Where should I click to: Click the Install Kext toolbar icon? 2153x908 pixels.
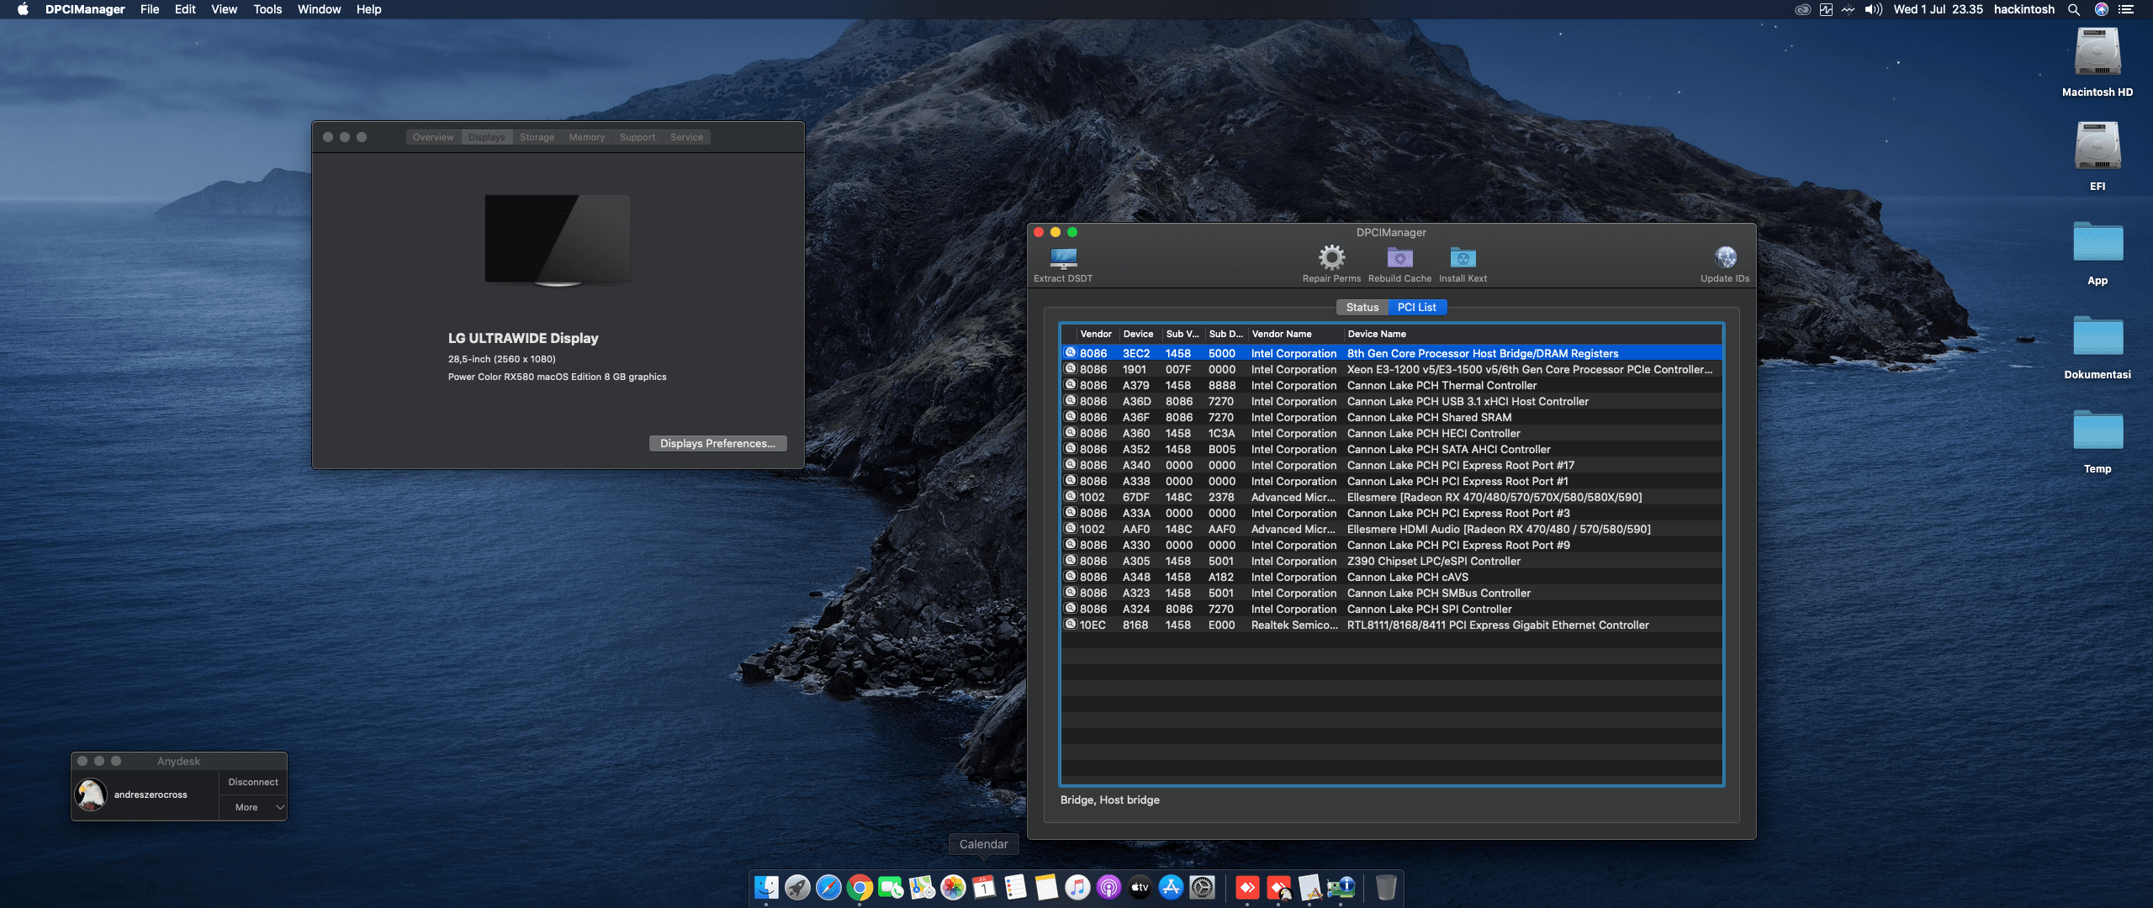point(1463,257)
